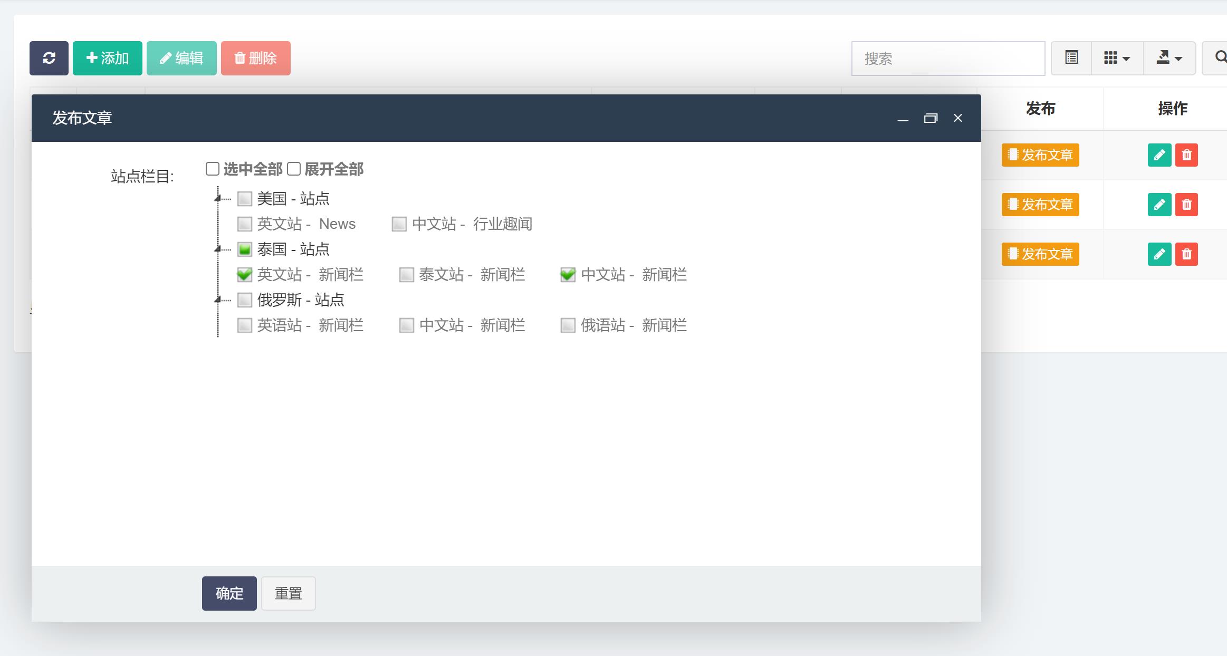The height and width of the screenshot is (656, 1227).
Task: Click red trash icon in second row
Action: click(x=1186, y=205)
